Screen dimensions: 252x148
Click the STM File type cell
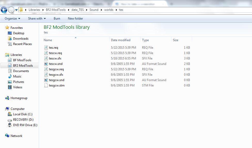point(148,85)
